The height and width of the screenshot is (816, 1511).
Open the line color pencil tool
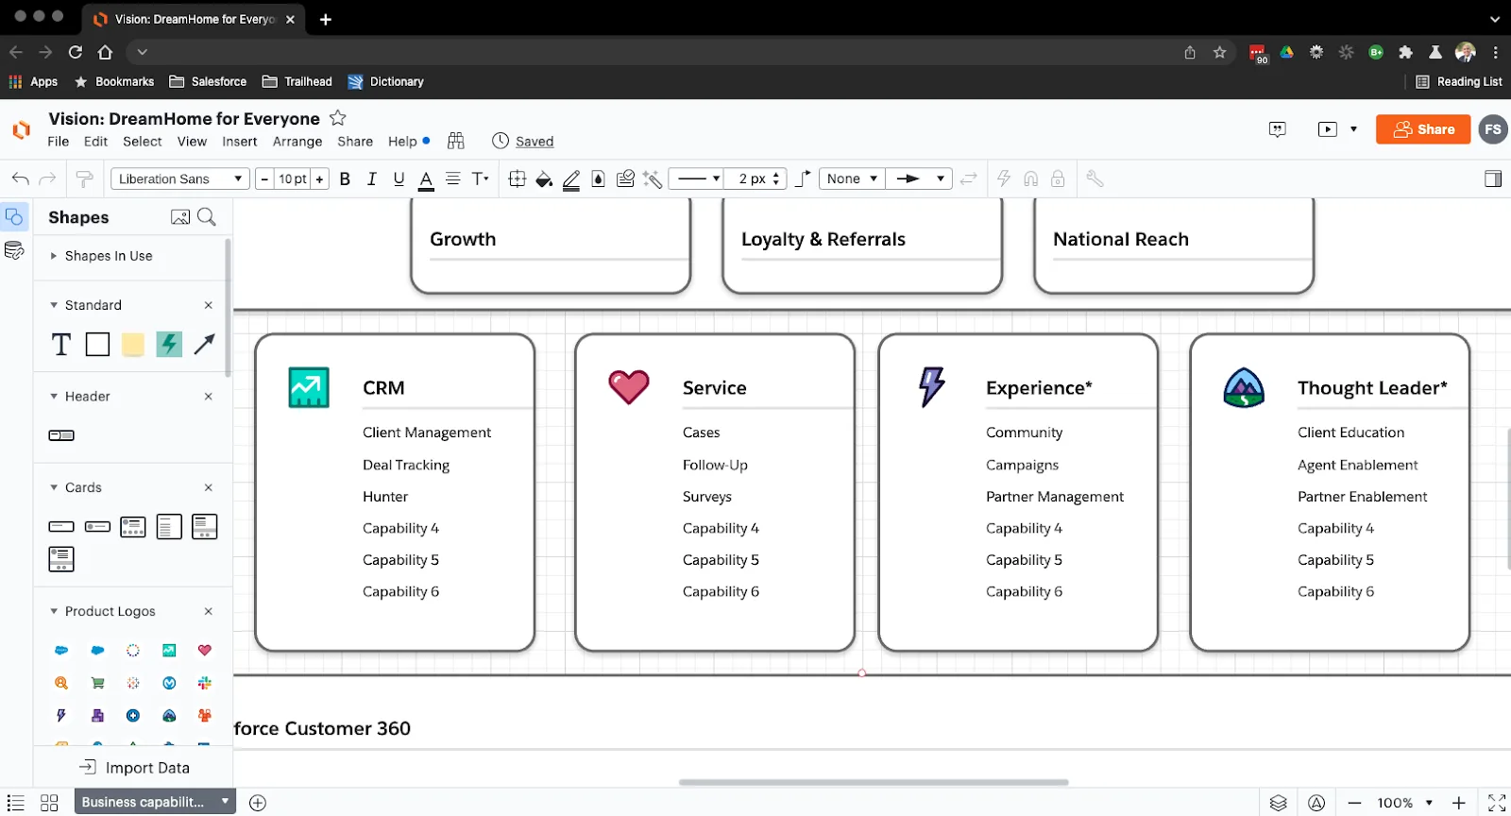[x=571, y=179]
